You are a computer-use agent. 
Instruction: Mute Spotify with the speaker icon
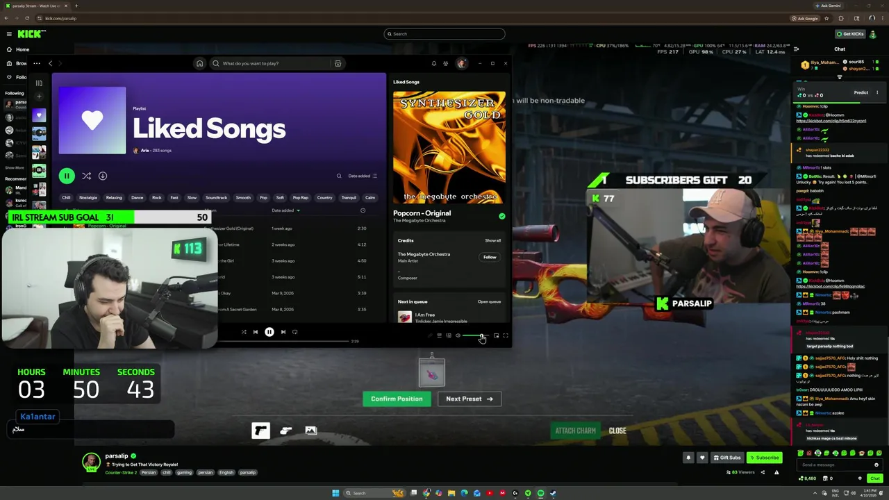click(458, 335)
